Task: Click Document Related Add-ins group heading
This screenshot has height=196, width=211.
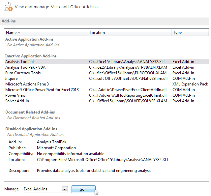Action: pos(30,112)
